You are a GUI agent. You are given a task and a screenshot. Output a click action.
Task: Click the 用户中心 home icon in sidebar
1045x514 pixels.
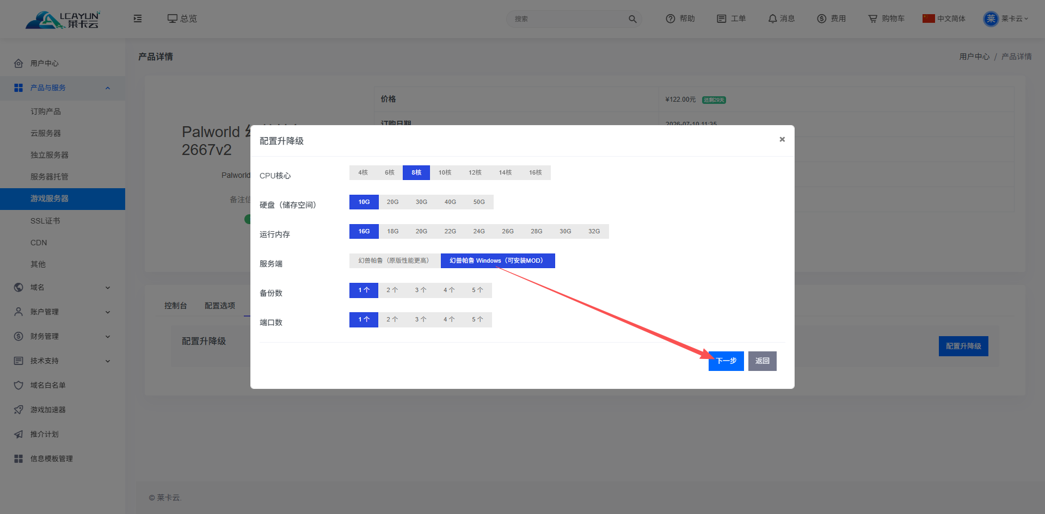click(19, 63)
